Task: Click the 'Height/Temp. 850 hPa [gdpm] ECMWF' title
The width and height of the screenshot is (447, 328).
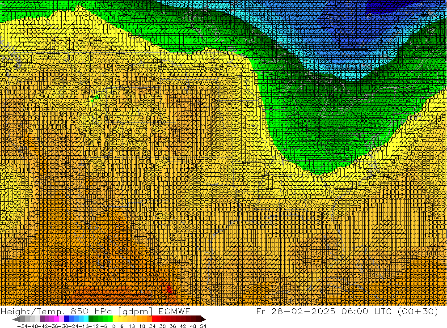Action: (x=95, y=311)
